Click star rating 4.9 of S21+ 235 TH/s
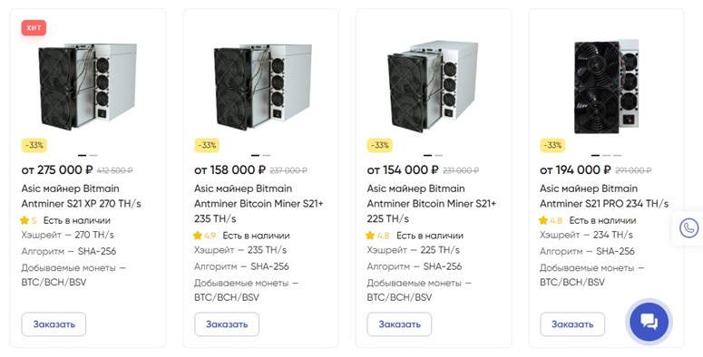 pos(204,236)
